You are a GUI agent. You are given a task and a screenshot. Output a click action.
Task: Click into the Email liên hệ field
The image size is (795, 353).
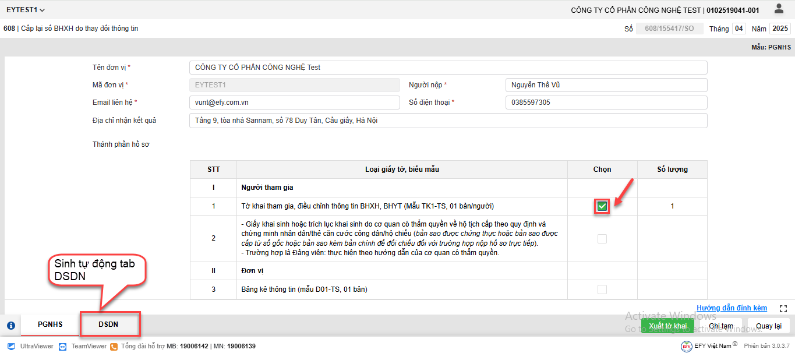point(294,103)
